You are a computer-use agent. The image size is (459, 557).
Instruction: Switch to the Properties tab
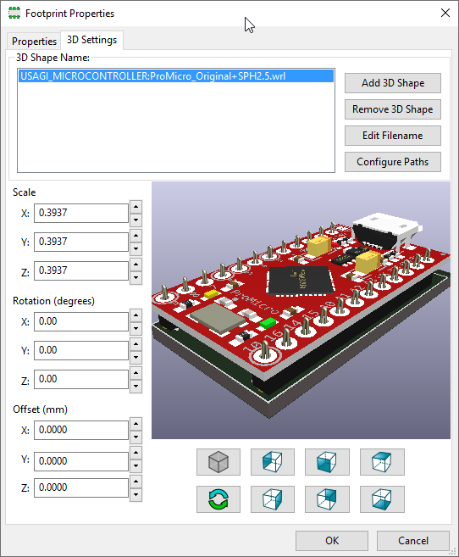point(34,42)
